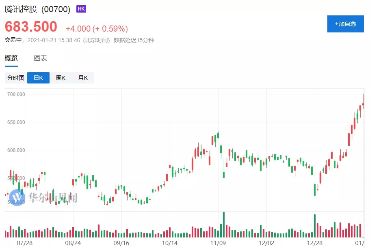Click the 600.000 price axis label
370x248 pixels.
[x=16, y=150]
